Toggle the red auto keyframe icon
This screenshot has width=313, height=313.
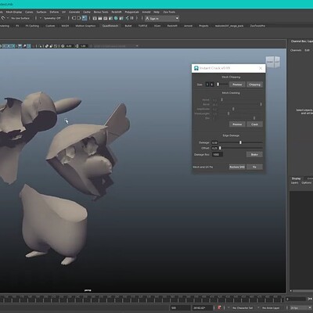(x=219, y=308)
